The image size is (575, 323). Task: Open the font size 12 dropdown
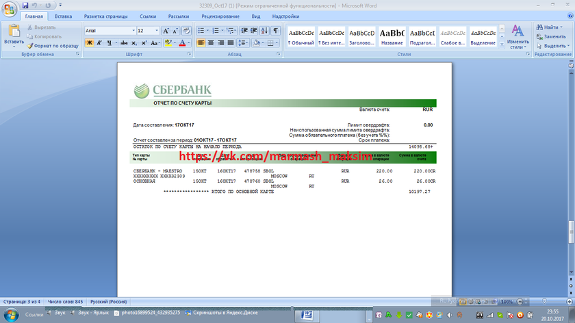[157, 31]
